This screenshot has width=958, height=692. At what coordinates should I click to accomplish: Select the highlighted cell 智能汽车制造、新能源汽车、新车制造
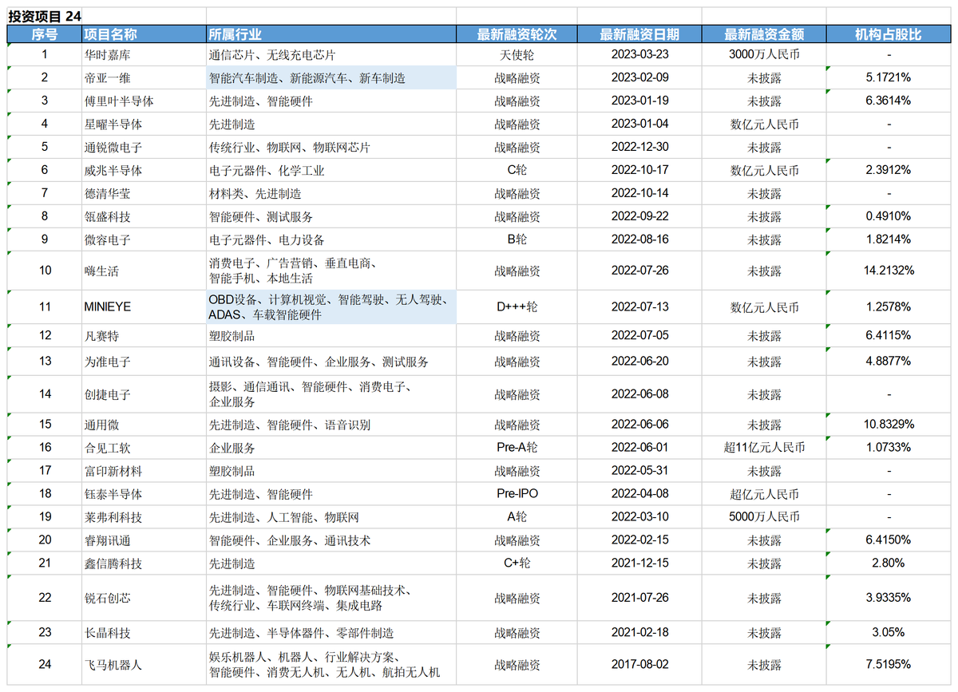tap(331, 78)
